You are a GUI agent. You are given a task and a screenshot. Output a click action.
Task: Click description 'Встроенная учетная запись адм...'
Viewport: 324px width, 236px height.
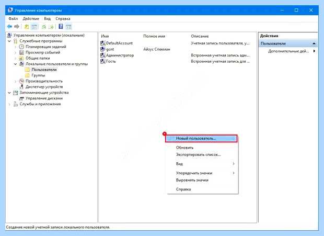click(x=221, y=55)
